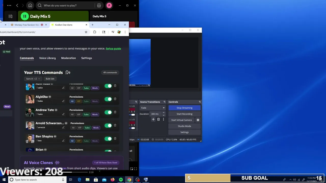The image size is (326, 183).
Task: Open transition properties three-dot menu in OBS
Action: click(164, 119)
